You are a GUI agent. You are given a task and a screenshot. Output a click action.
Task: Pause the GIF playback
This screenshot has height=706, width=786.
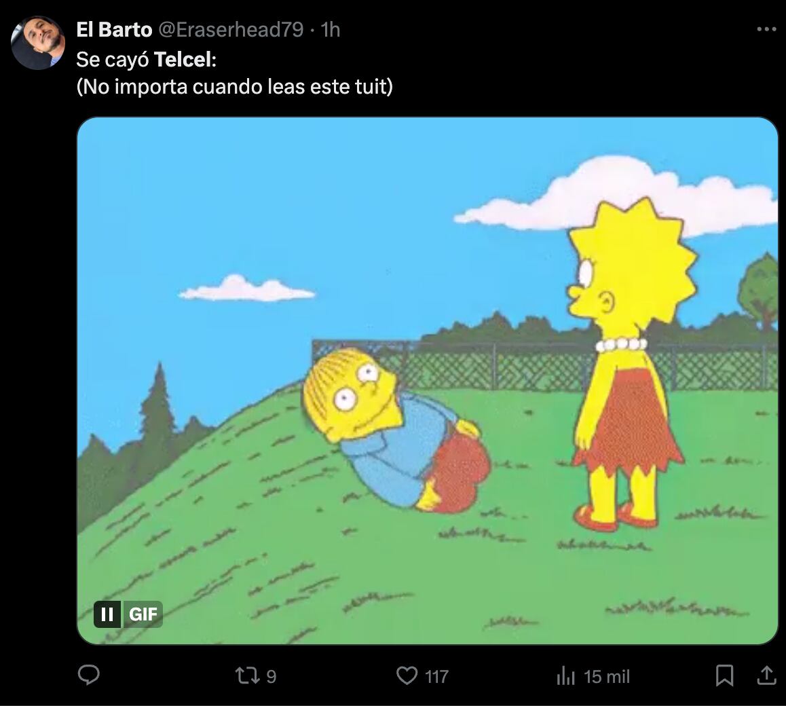pyautogui.click(x=107, y=614)
